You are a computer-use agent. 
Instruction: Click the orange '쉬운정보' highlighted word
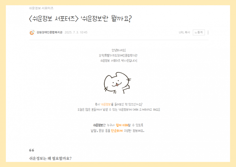coord(106,104)
